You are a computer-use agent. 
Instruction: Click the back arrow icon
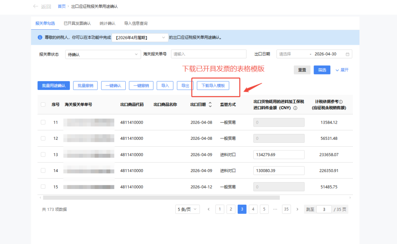[35, 6]
